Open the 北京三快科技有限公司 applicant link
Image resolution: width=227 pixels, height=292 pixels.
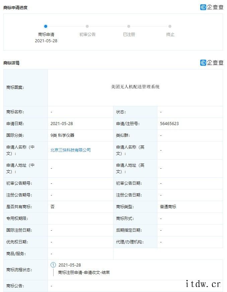click(x=71, y=150)
